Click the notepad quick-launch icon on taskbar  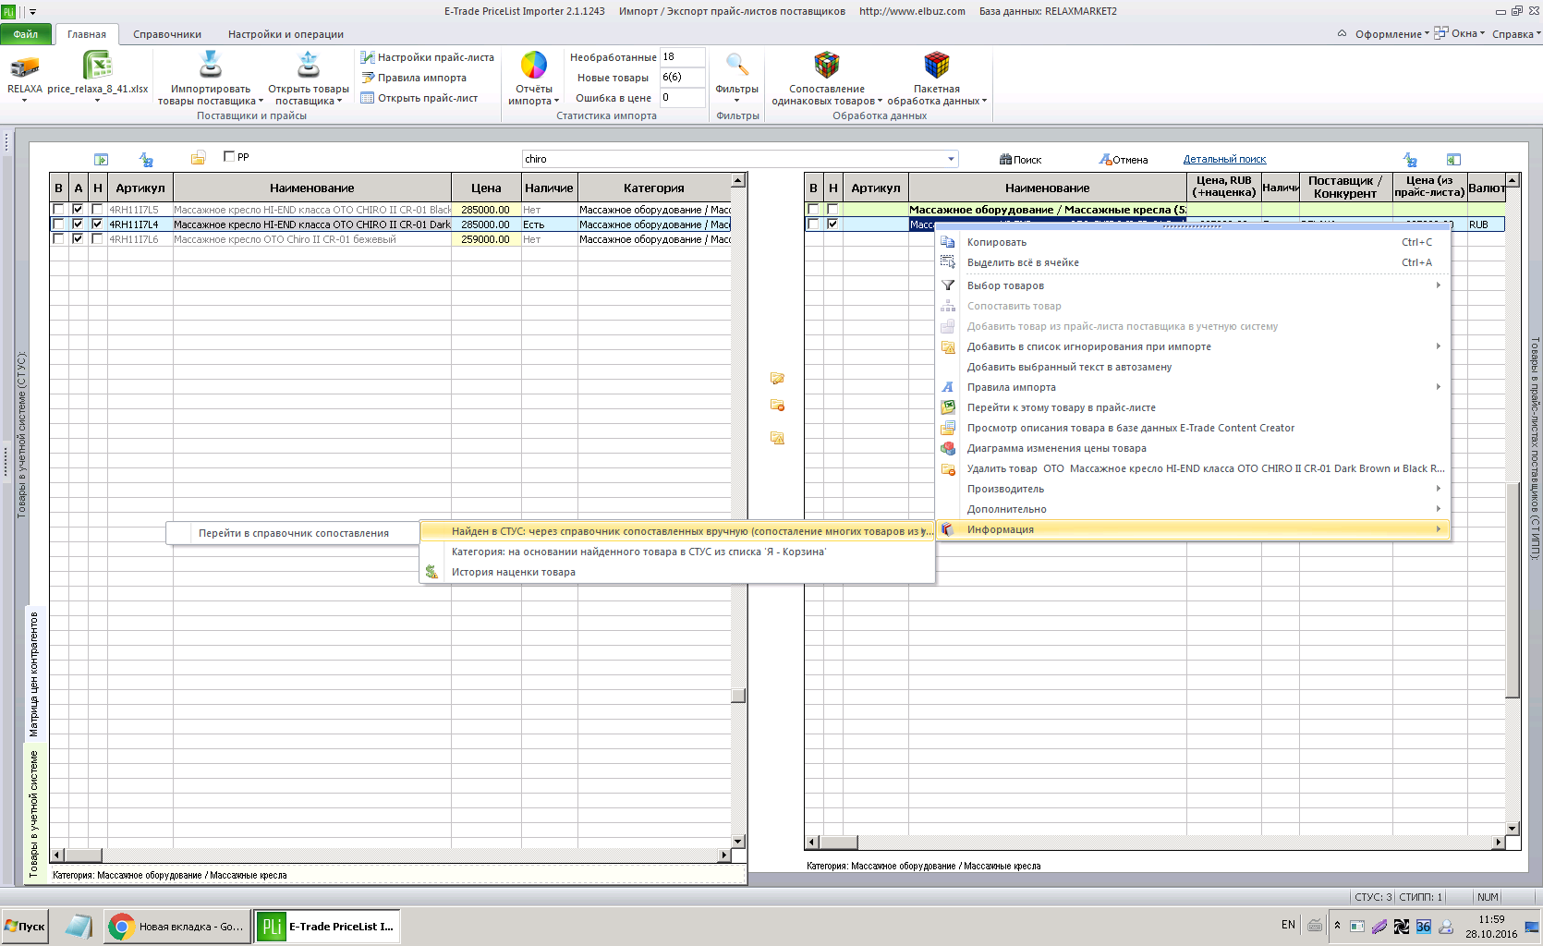click(78, 926)
